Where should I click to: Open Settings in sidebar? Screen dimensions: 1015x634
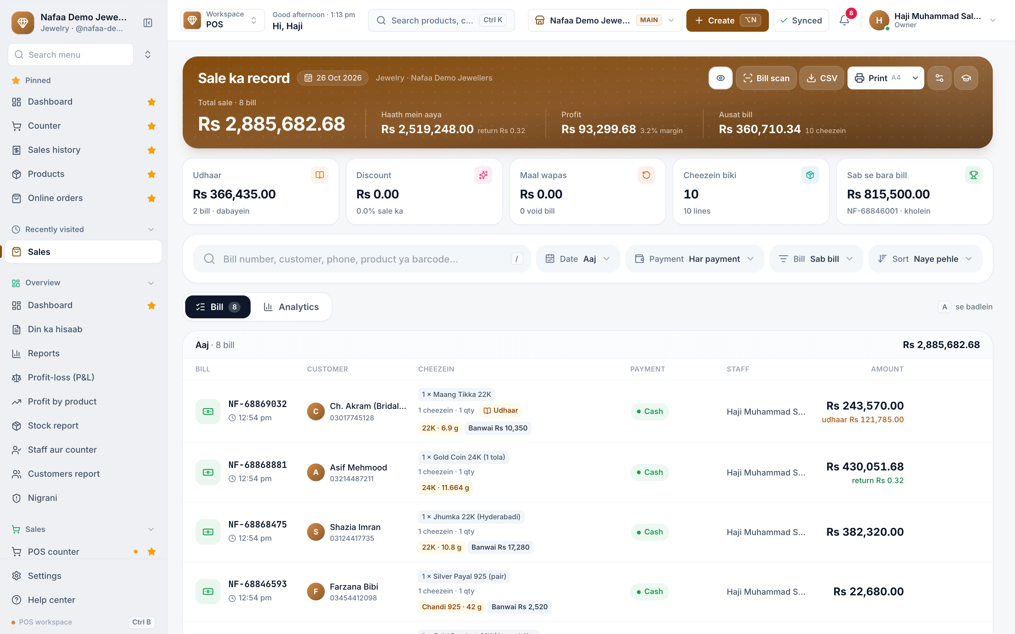click(x=83, y=576)
